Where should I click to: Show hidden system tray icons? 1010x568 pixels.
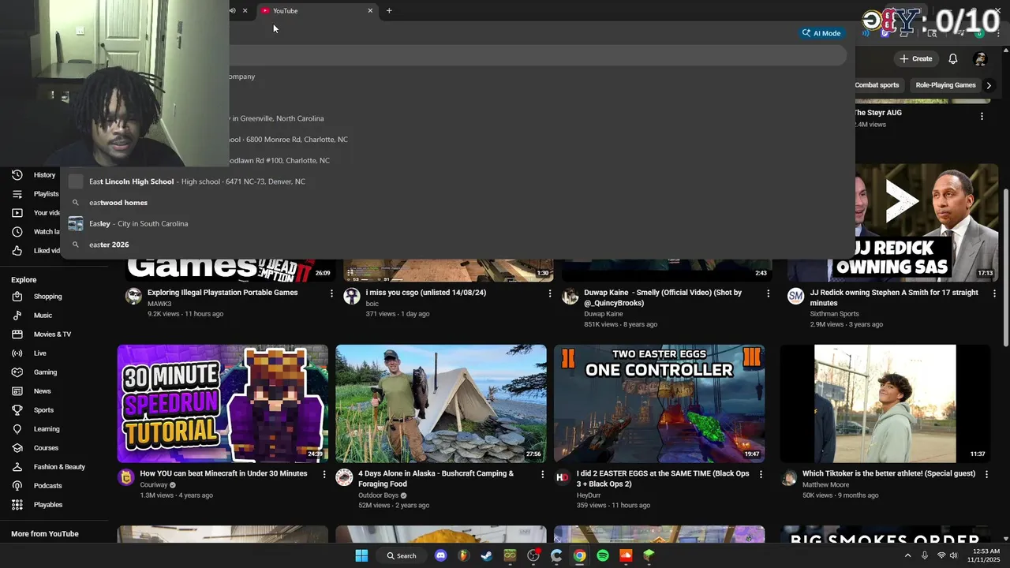click(907, 555)
